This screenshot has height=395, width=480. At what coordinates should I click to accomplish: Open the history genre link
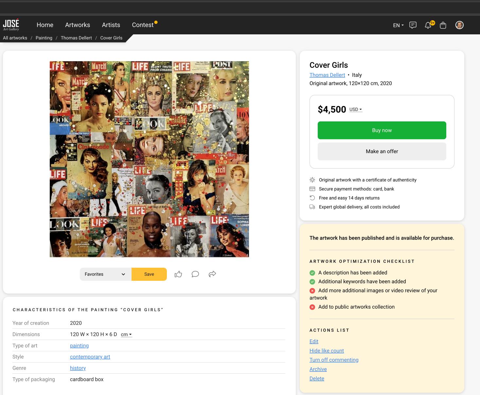tap(78, 368)
